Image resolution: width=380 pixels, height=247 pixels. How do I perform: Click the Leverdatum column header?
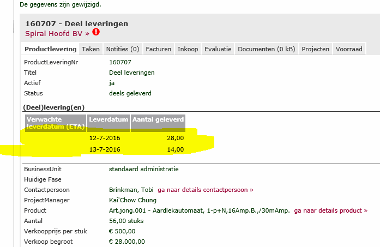[108, 119]
